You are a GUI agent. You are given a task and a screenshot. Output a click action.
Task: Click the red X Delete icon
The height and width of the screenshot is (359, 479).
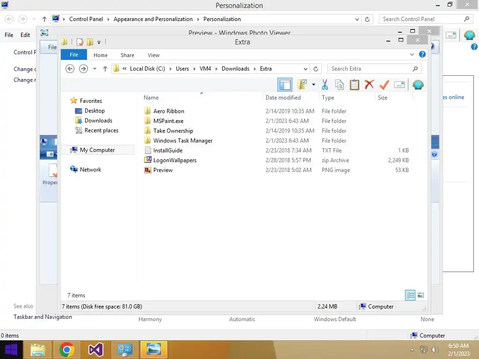pyautogui.click(x=369, y=84)
